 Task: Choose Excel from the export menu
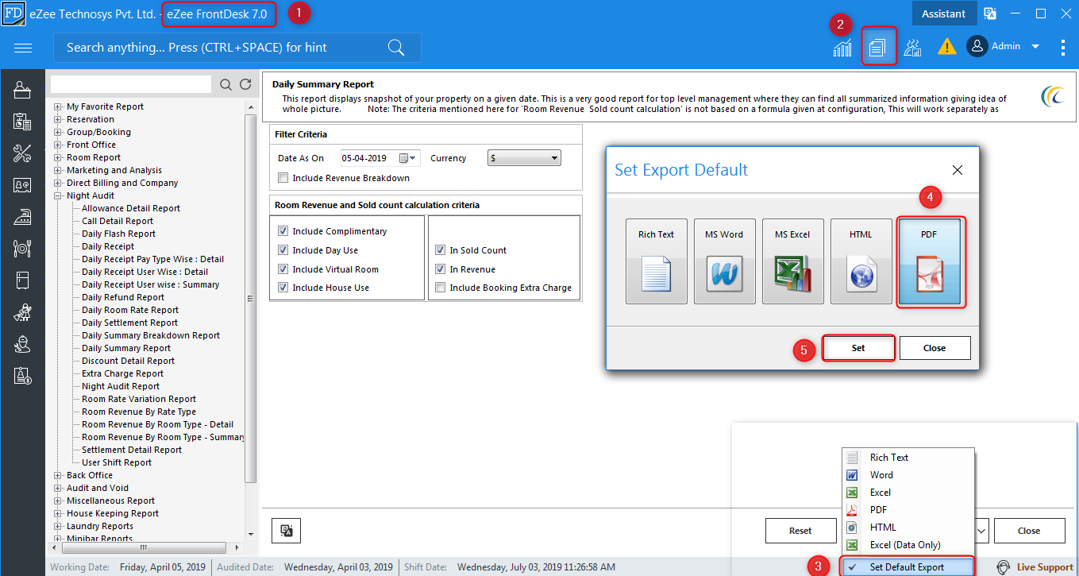click(x=908, y=493)
